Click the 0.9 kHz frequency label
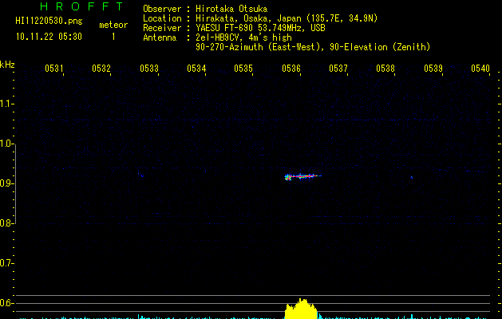Screen dimensions: 502x319 tap(7, 183)
